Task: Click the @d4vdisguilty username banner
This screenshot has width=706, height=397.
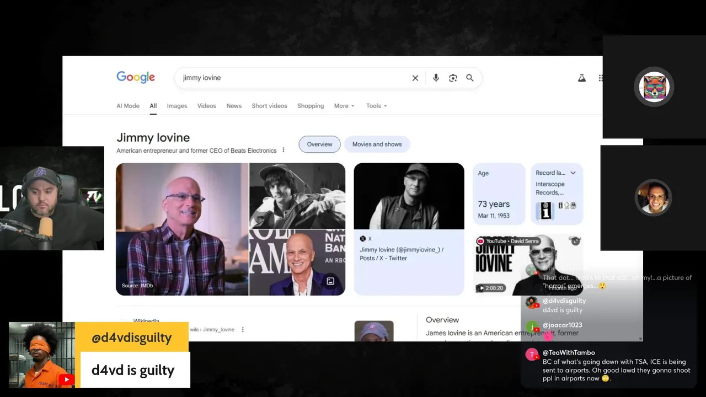Action: click(131, 337)
